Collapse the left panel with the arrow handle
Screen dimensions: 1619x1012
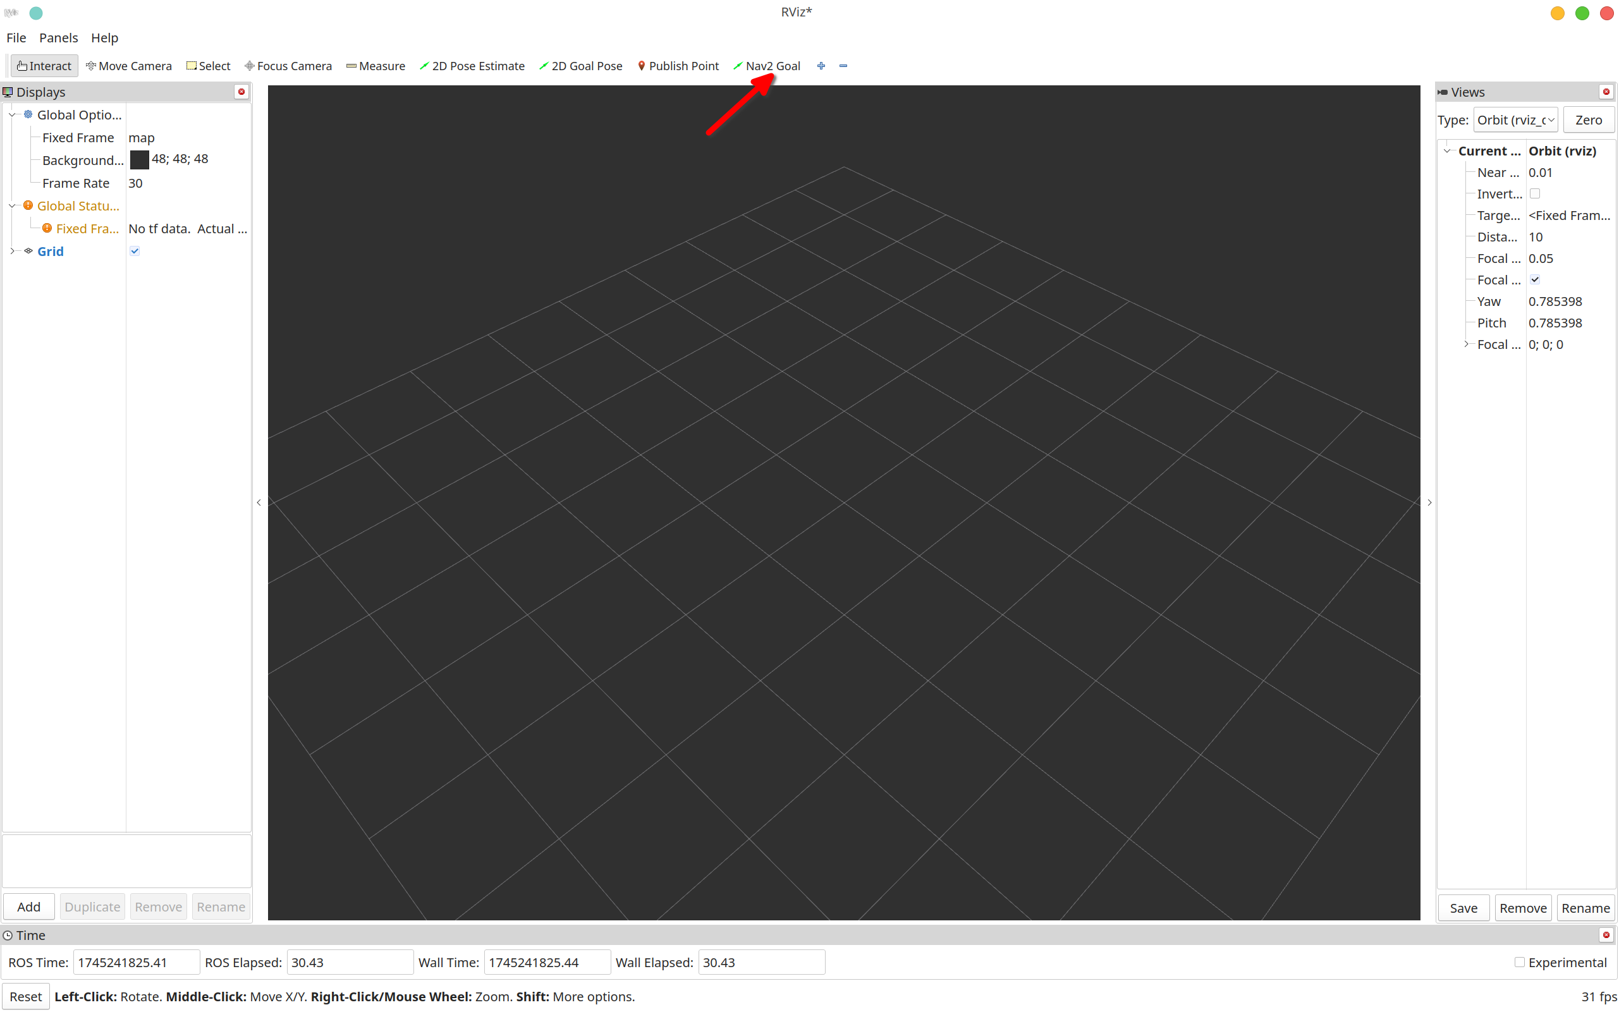(259, 502)
